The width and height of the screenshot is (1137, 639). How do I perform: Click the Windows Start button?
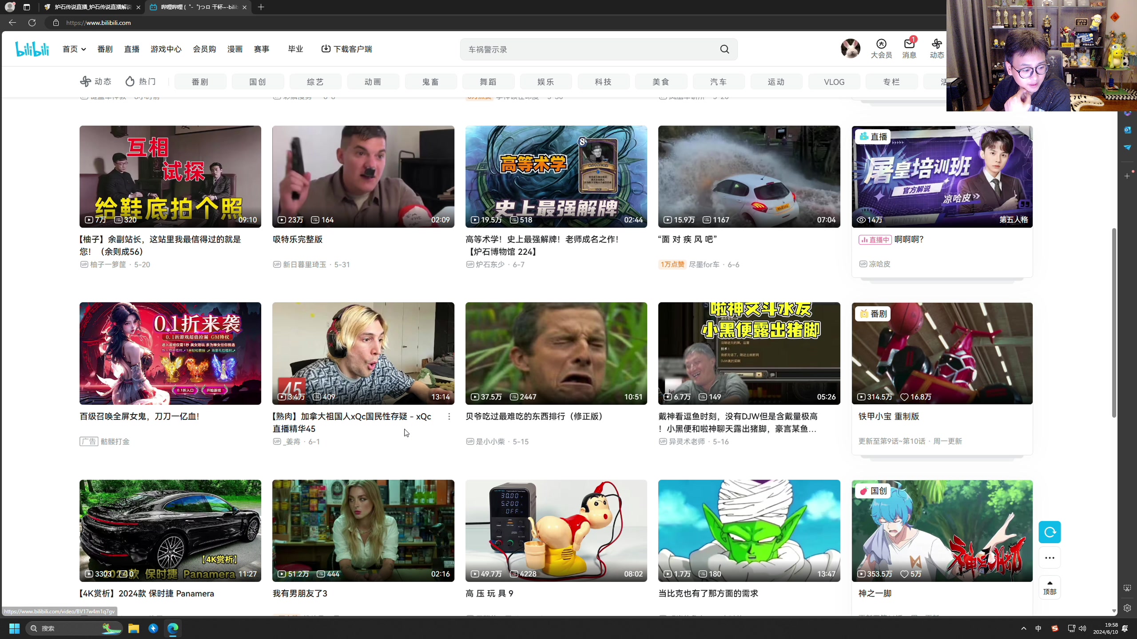(14, 628)
